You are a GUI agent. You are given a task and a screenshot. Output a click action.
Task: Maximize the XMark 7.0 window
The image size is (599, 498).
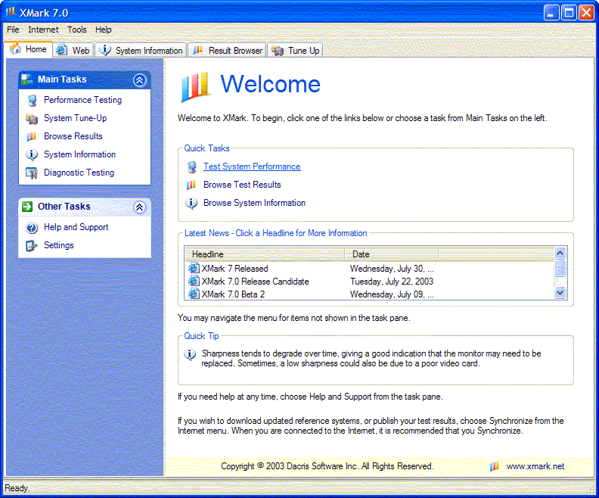(569, 13)
